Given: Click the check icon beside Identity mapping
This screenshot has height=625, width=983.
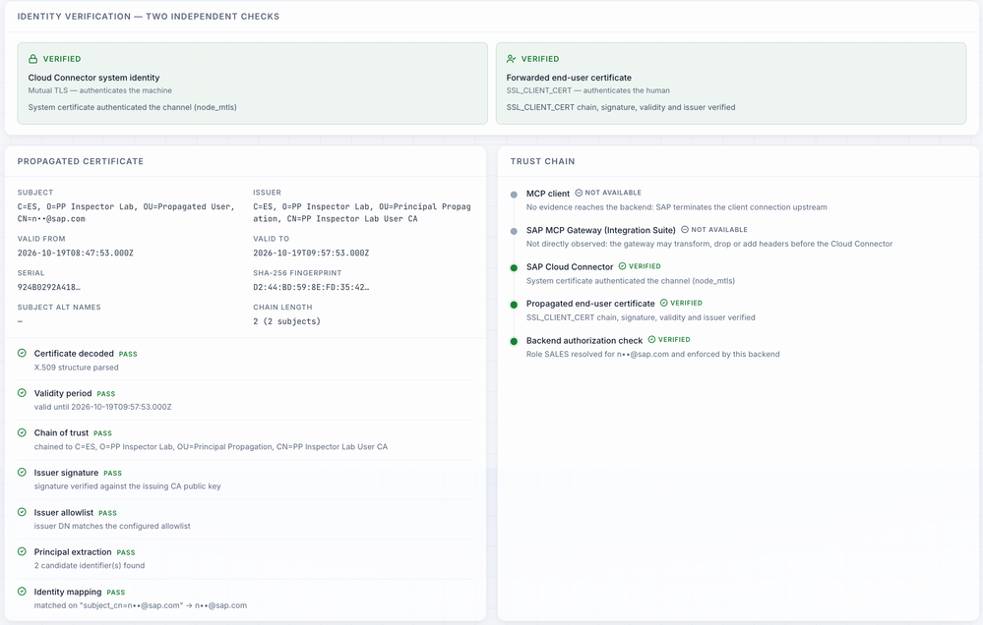Looking at the screenshot, I should [22, 592].
